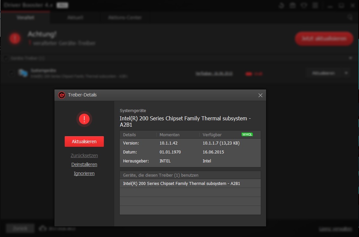Open the Aktions-Center tab in main window
The height and width of the screenshot is (237, 359).
click(x=125, y=17)
